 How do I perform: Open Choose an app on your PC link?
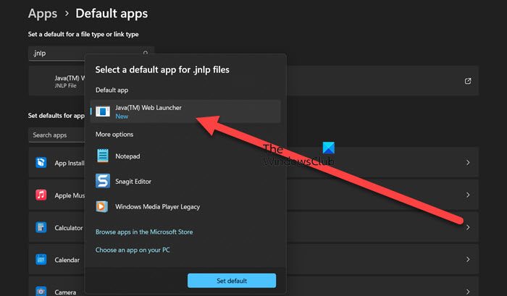pos(133,250)
